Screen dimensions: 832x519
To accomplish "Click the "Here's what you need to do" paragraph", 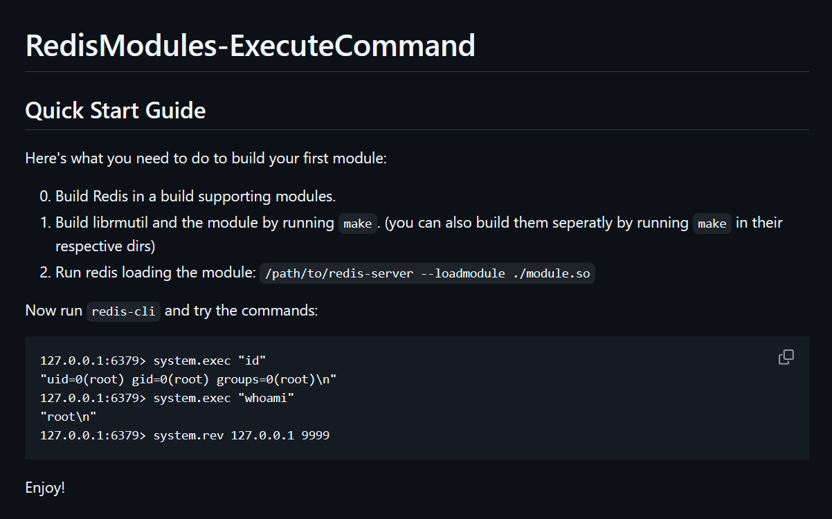I will click(206, 158).
